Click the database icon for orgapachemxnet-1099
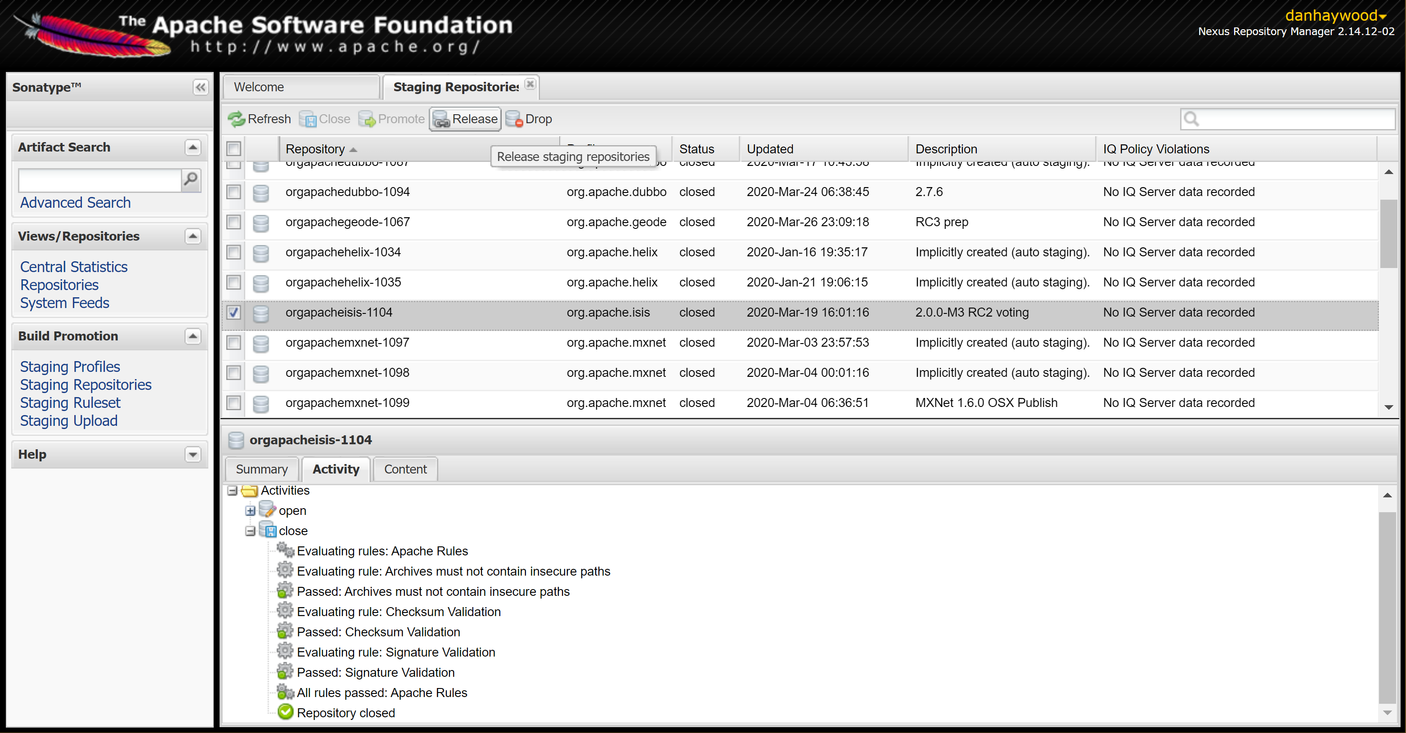The height and width of the screenshot is (733, 1406). [261, 403]
